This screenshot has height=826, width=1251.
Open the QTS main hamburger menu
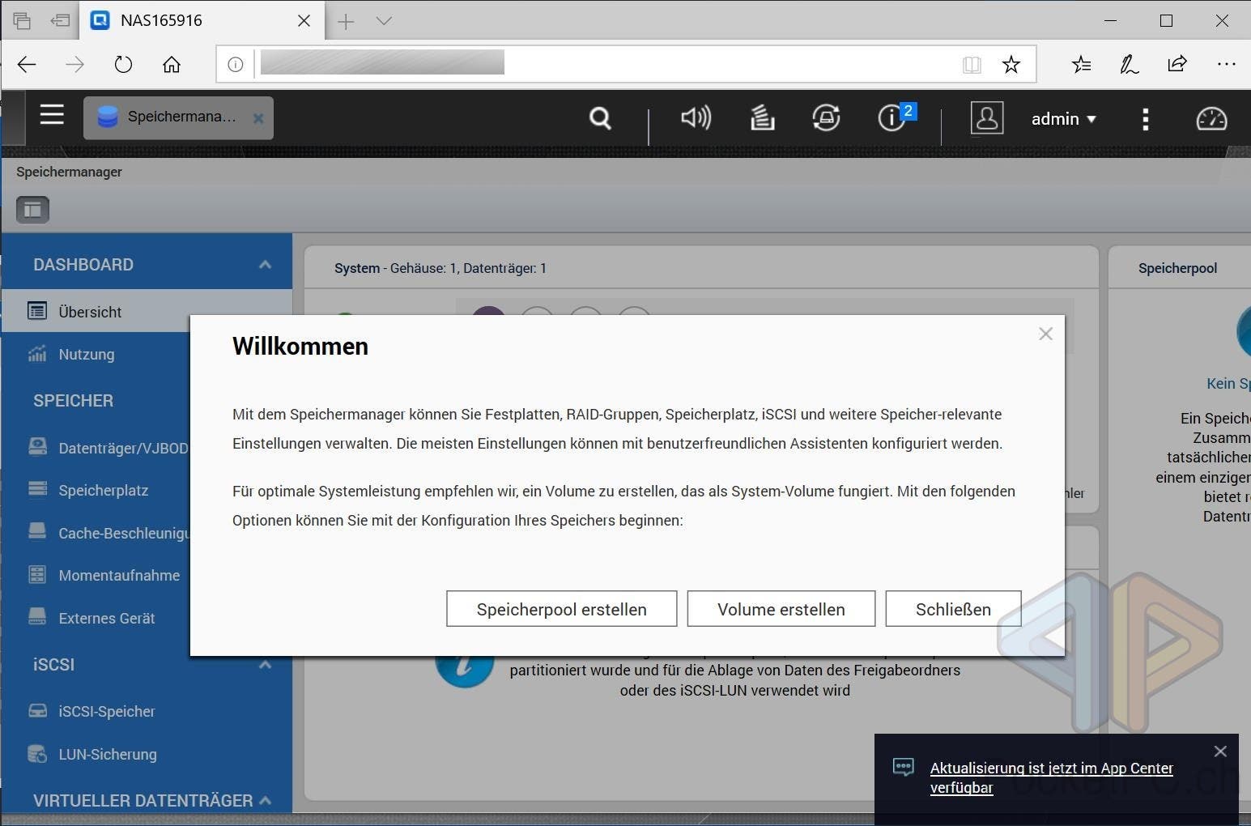point(52,115)
